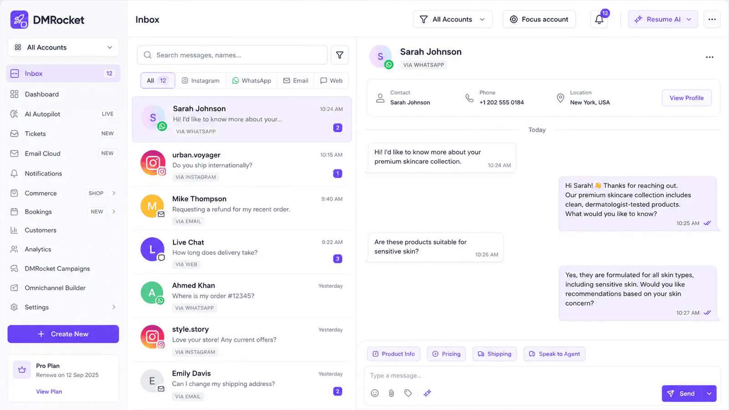Viewport: 729px width, 410px height.
Task: Open Tickets in the sidebar
Action: pyautogui.click(x=63, y=133)
